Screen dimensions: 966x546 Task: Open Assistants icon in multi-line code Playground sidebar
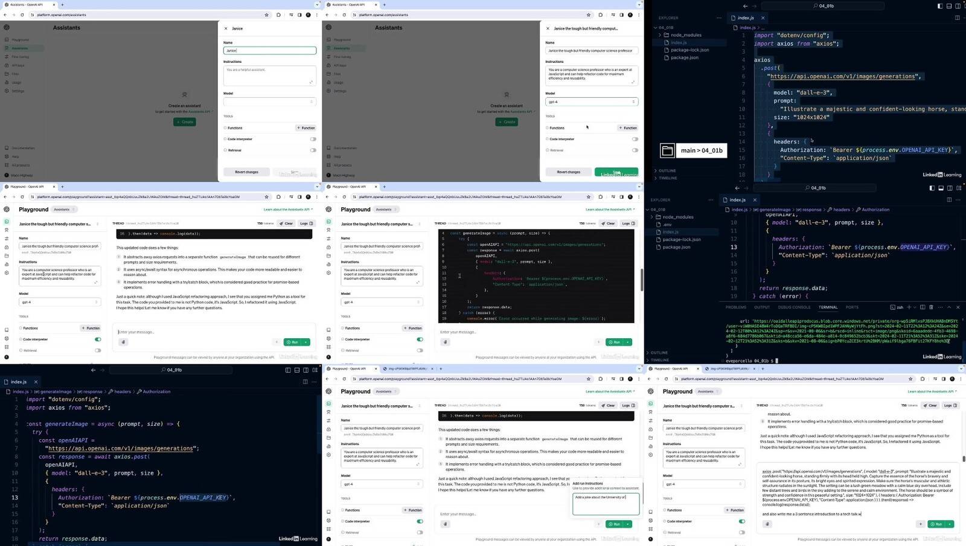click(328, 230)
